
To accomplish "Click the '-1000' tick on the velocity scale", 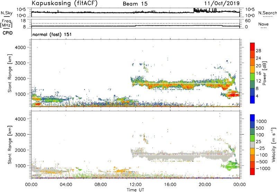I will (x=263, y=168).
